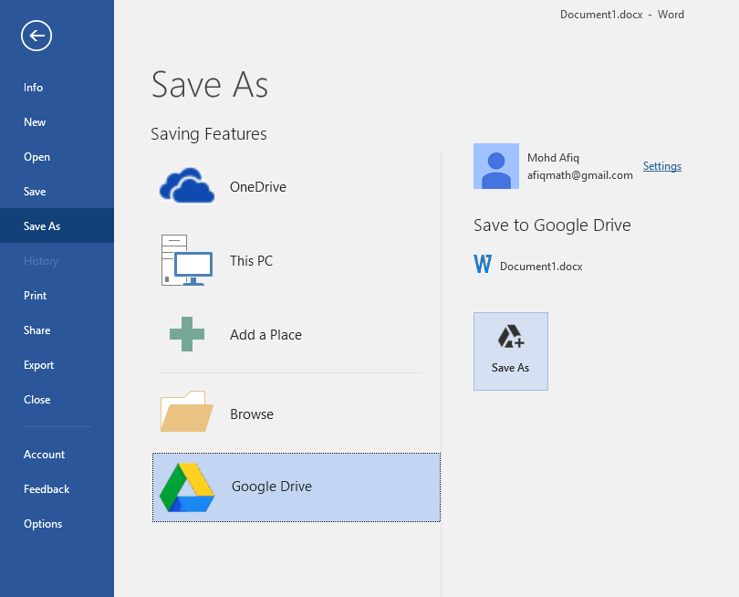Click the Save As cloud-upload icon
Image resolution: width=739 pixels, height=597 pixels.
click(x=511, y=338)
